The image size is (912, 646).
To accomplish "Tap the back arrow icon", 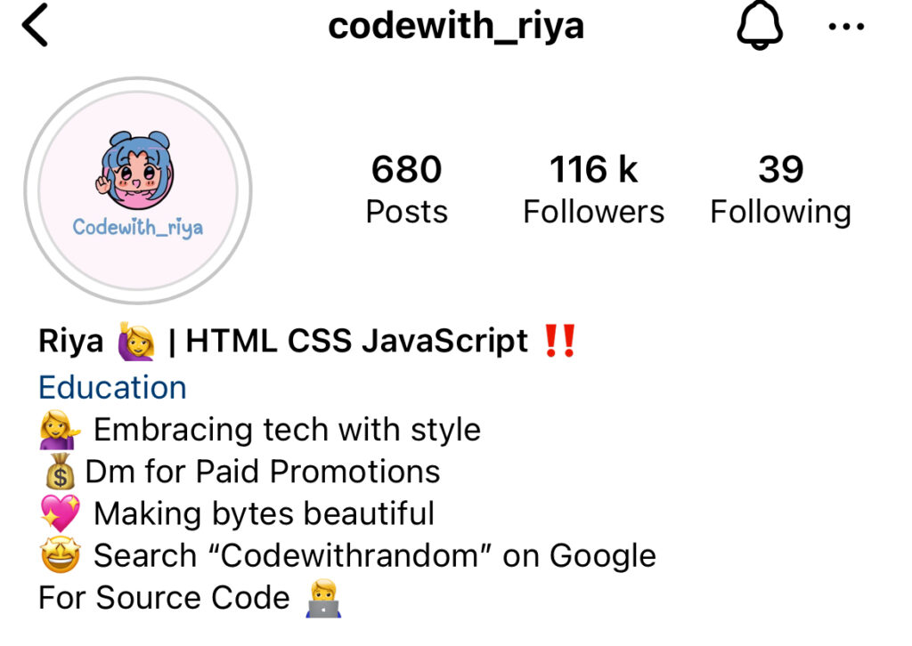I will 35,25.
